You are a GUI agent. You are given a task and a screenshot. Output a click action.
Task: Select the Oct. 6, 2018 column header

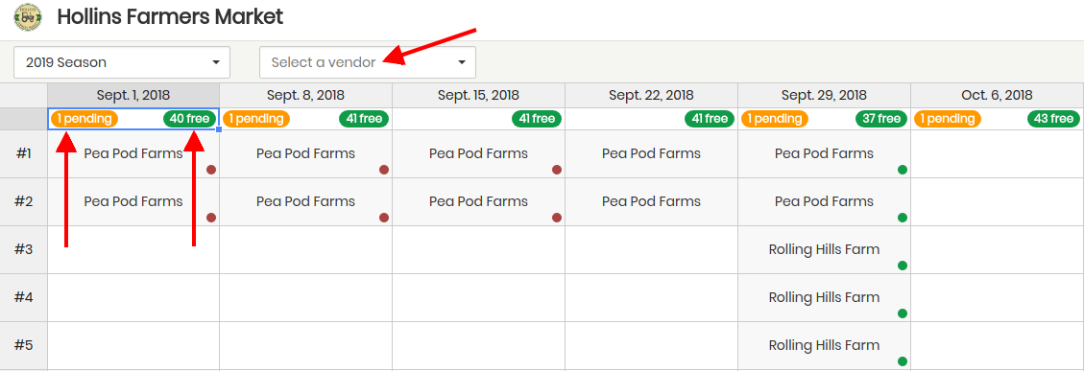pyautogui.click(x=997, y=95)
